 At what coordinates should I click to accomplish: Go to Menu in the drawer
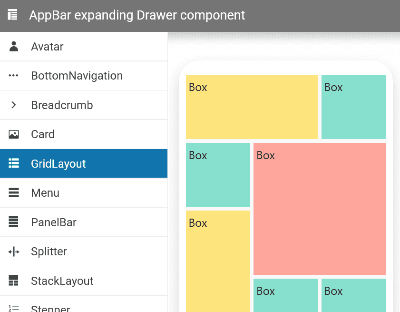[x=84, y=193]
